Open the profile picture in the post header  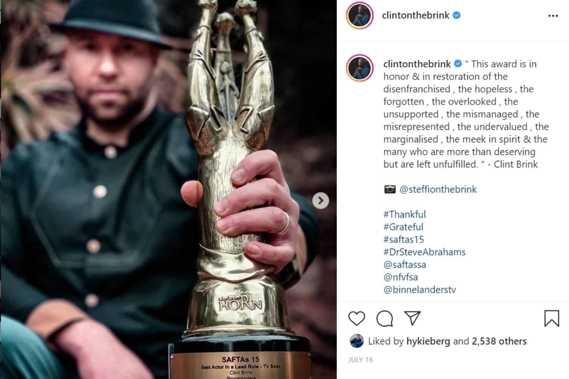(x=360, y=16)
